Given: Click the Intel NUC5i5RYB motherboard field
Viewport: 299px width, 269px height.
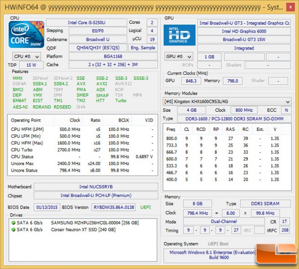Looking at the screenshot, I should (96, 186).
